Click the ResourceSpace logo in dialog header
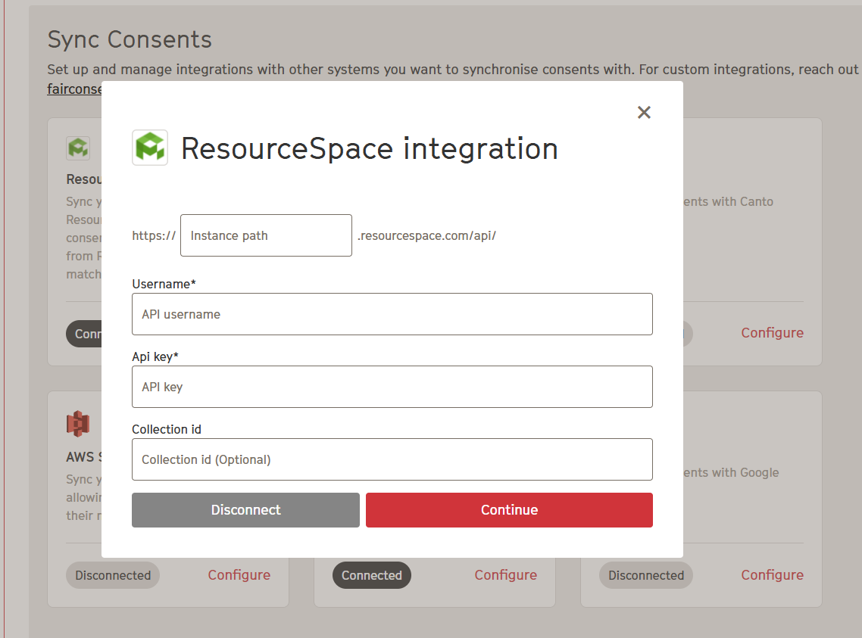 [x=150, y=148]
